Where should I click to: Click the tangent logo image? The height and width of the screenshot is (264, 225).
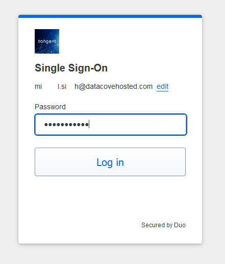point(47,41)
